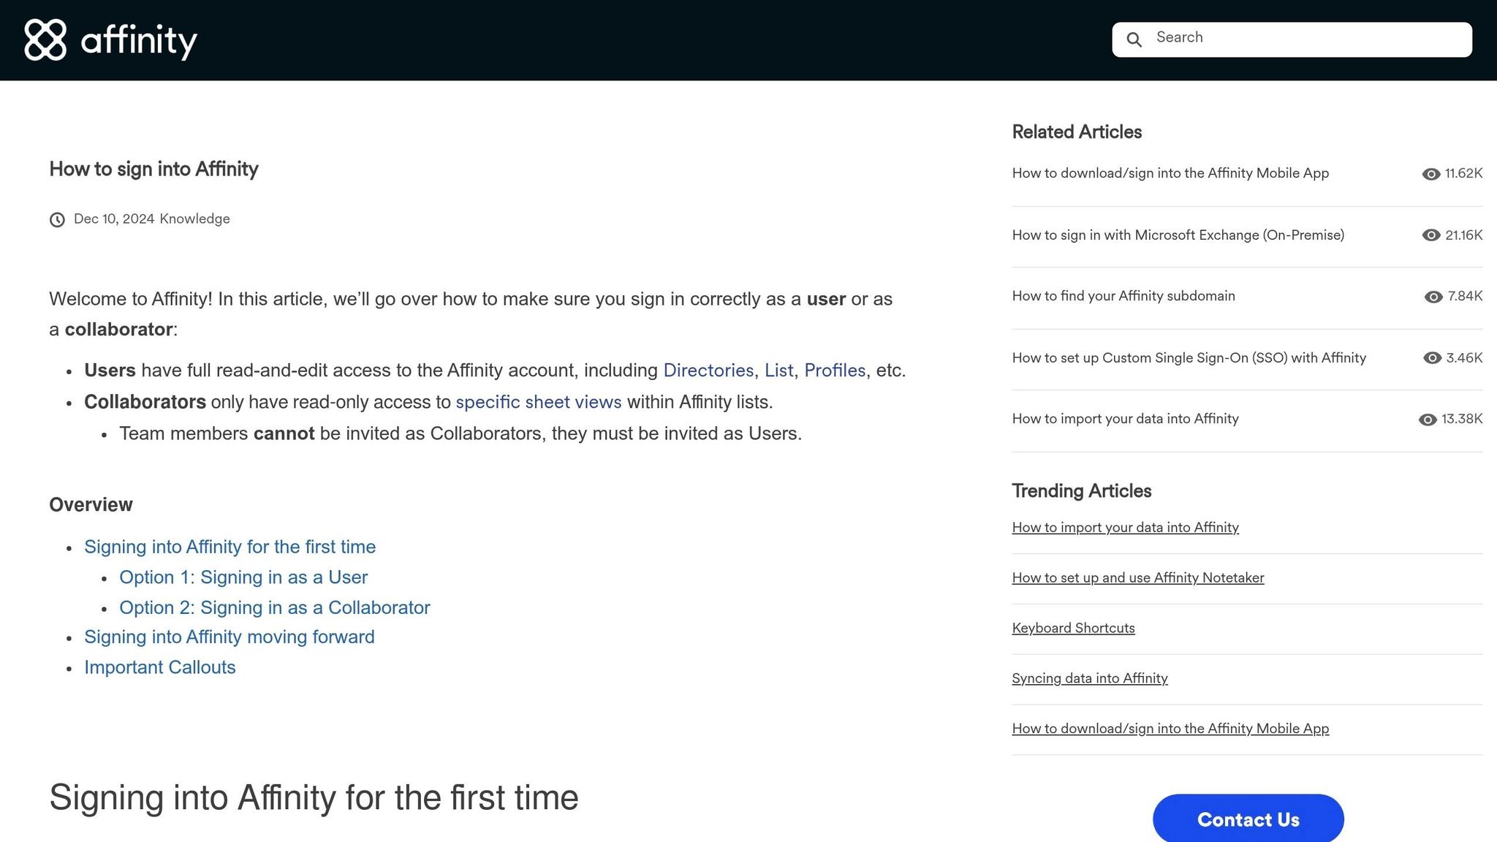The width and height of the screenshot is (1497, 842).
Task: Click eye icon next to 13.38K views
Action: click(x=1427, y=420)
